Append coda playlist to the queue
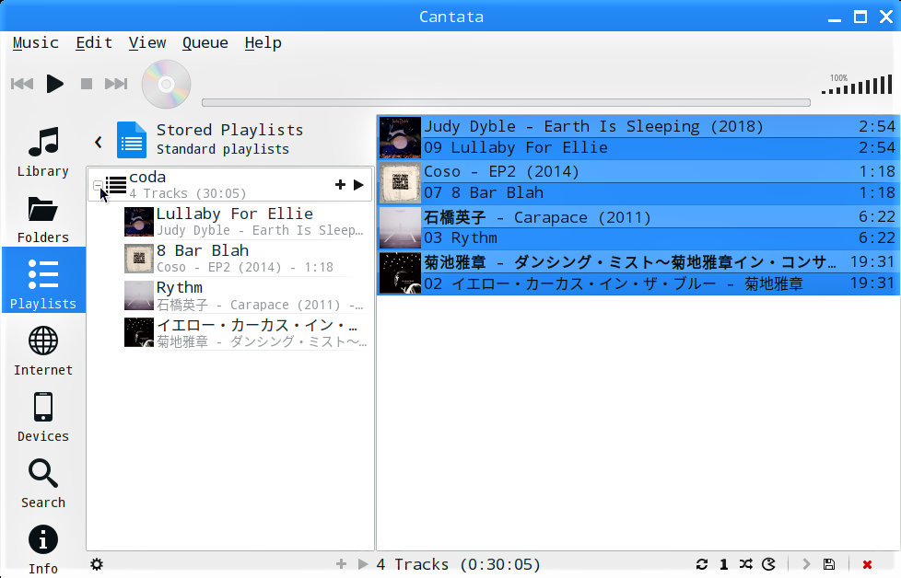The image size is (901, 578). (x=340, y=185)
